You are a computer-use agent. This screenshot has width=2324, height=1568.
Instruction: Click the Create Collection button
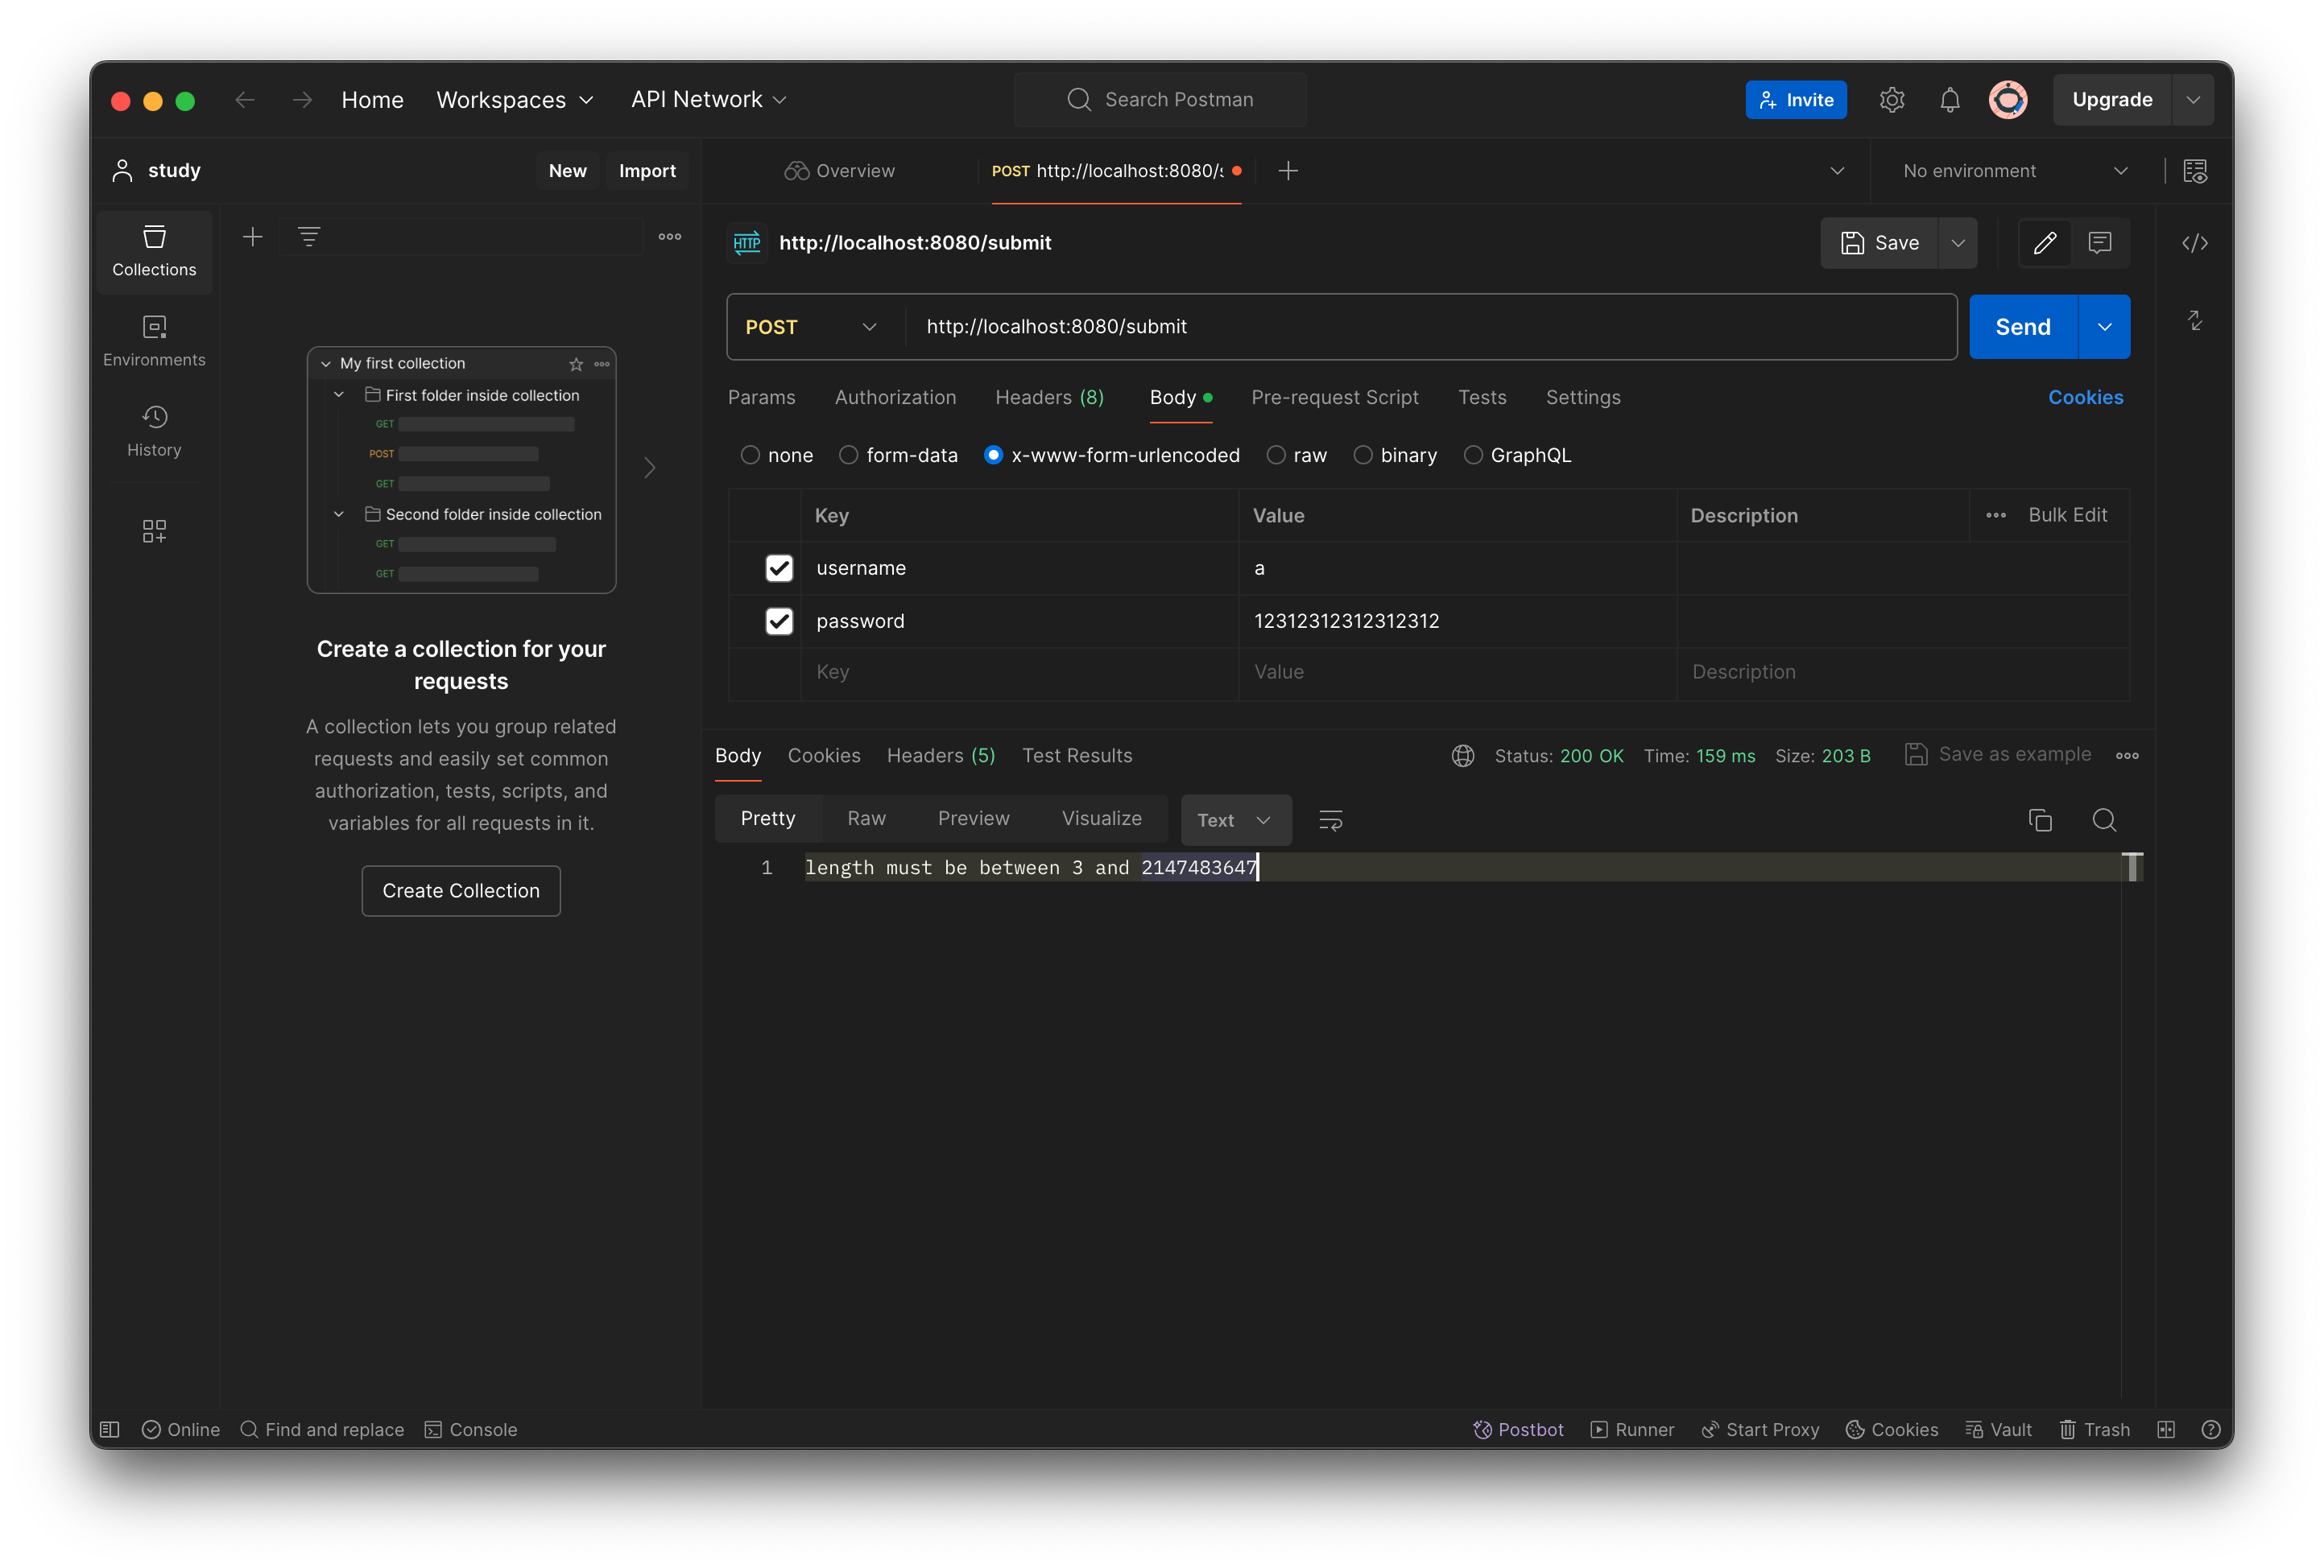point(460,890)
